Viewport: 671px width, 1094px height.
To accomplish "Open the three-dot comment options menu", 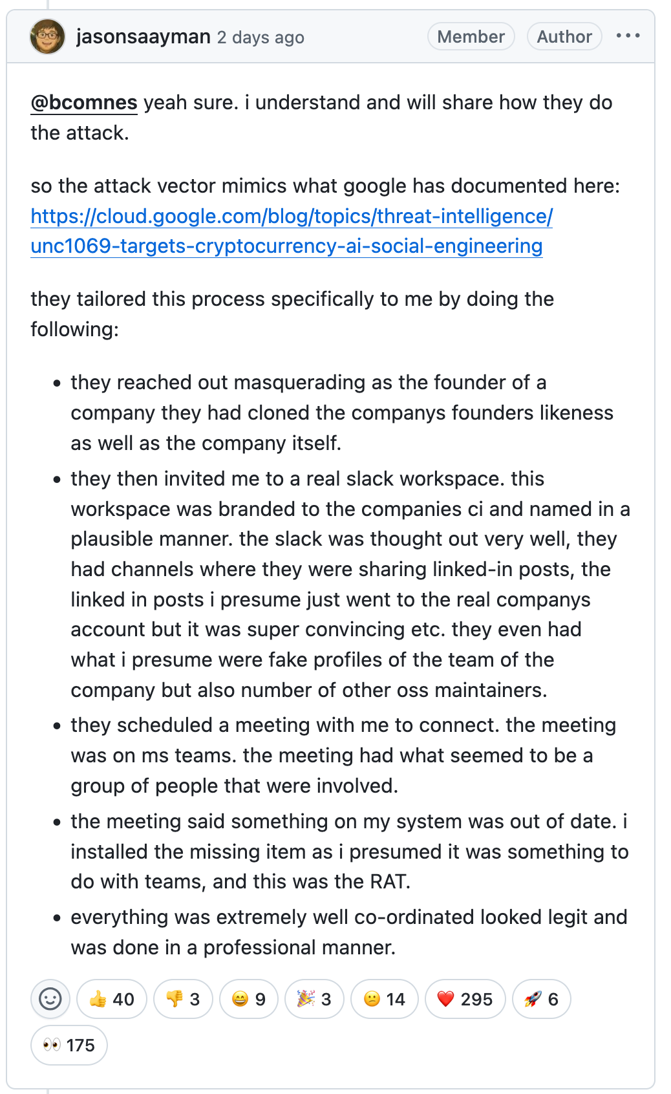I will coord(628,36).
